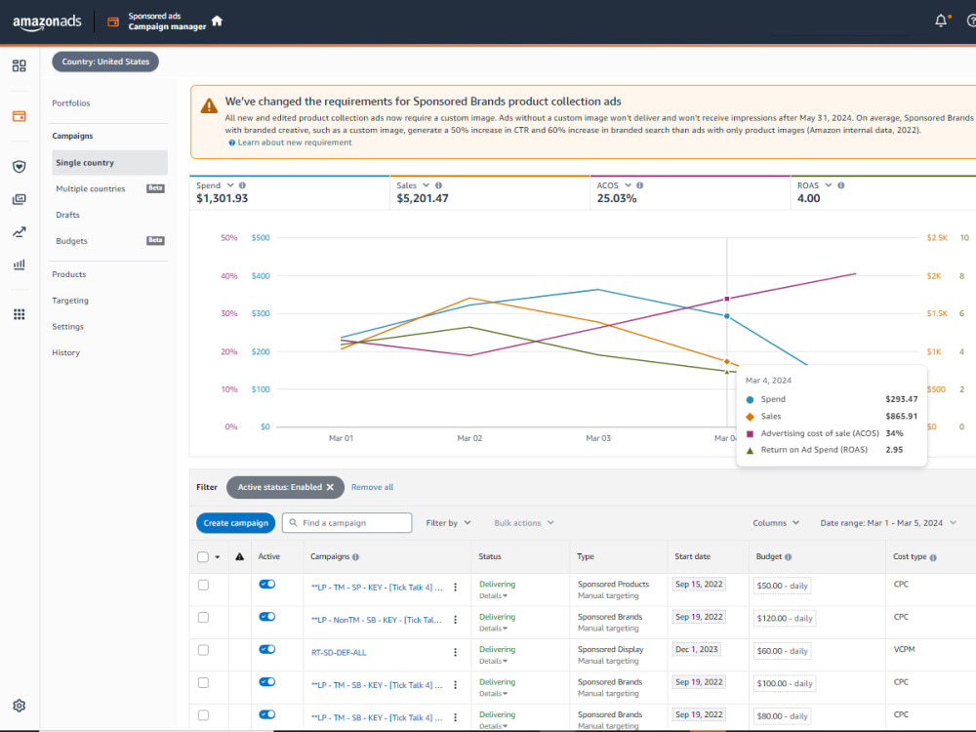Open Learn about new requirement link
Screen dimensions: 976x732
[x=295, y=142]
